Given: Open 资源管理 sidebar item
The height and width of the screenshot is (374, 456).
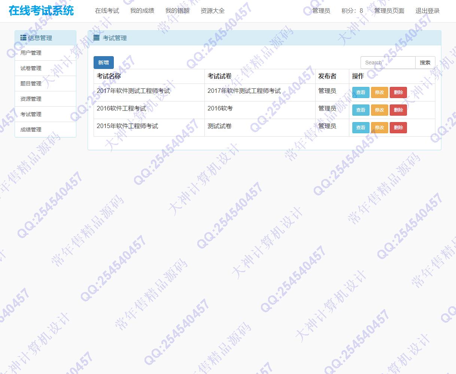Looking at the screenshot, I should [x=31, y=99].
